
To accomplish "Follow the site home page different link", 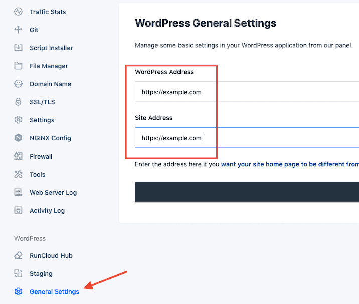I will pos(289,164).
